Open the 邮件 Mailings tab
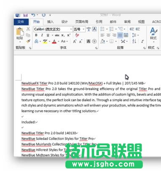161x171 pixels. click(113, 22)
